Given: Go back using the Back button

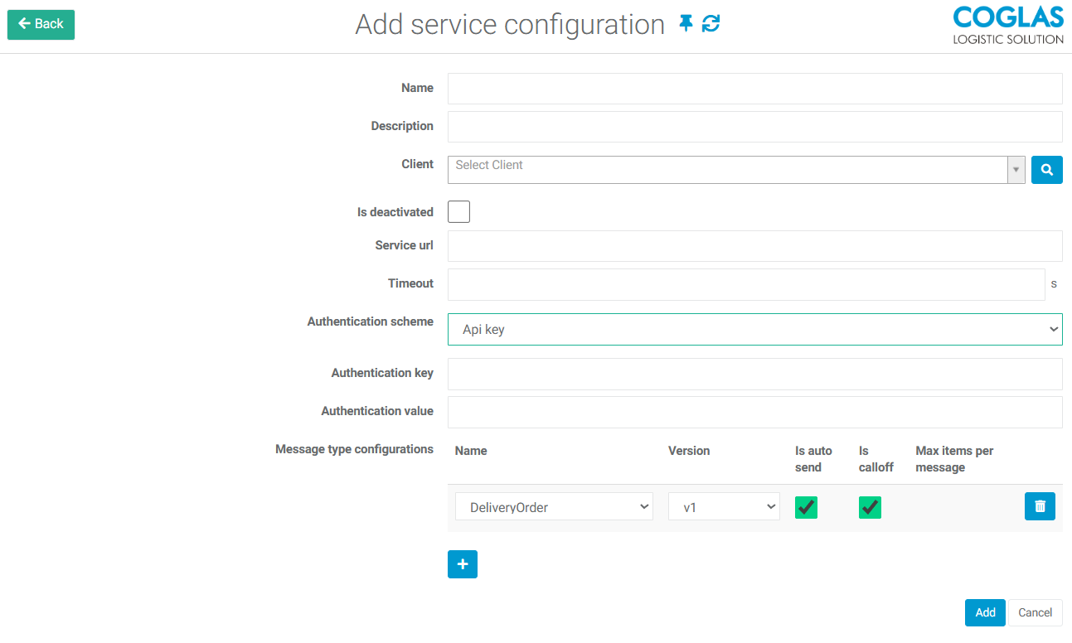Looking at the screenshot, I should click(x=41, y=24).
